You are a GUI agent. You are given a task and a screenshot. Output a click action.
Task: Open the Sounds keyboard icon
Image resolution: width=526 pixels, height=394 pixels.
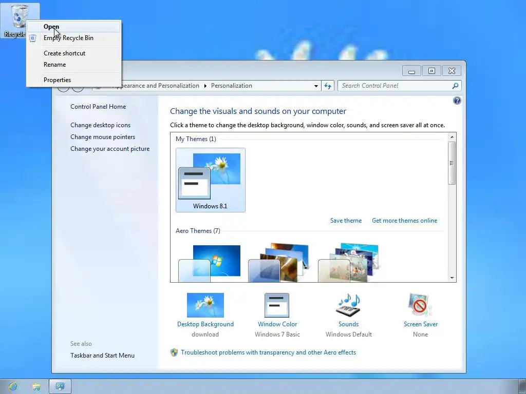(x=349, y=305)
